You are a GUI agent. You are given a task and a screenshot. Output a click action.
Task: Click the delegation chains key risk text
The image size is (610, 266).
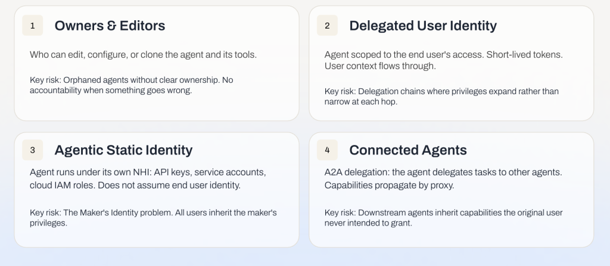coord(441,97)
